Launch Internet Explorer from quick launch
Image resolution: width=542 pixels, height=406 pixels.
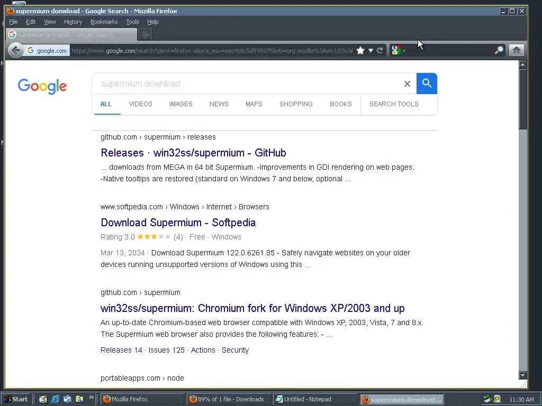click(x=55, y=399)
